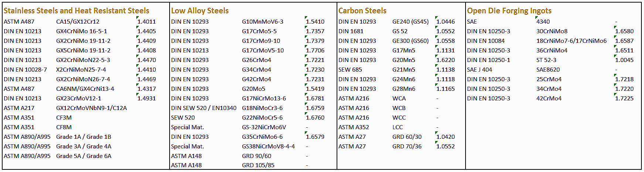The image size is (644, 172).
Task: Click the green error indicator on cell 1.4011
Action: (137, 18)
